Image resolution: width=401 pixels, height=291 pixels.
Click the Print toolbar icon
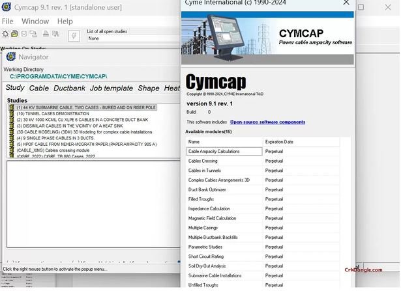pyautogui.click(x=46, y=34)
